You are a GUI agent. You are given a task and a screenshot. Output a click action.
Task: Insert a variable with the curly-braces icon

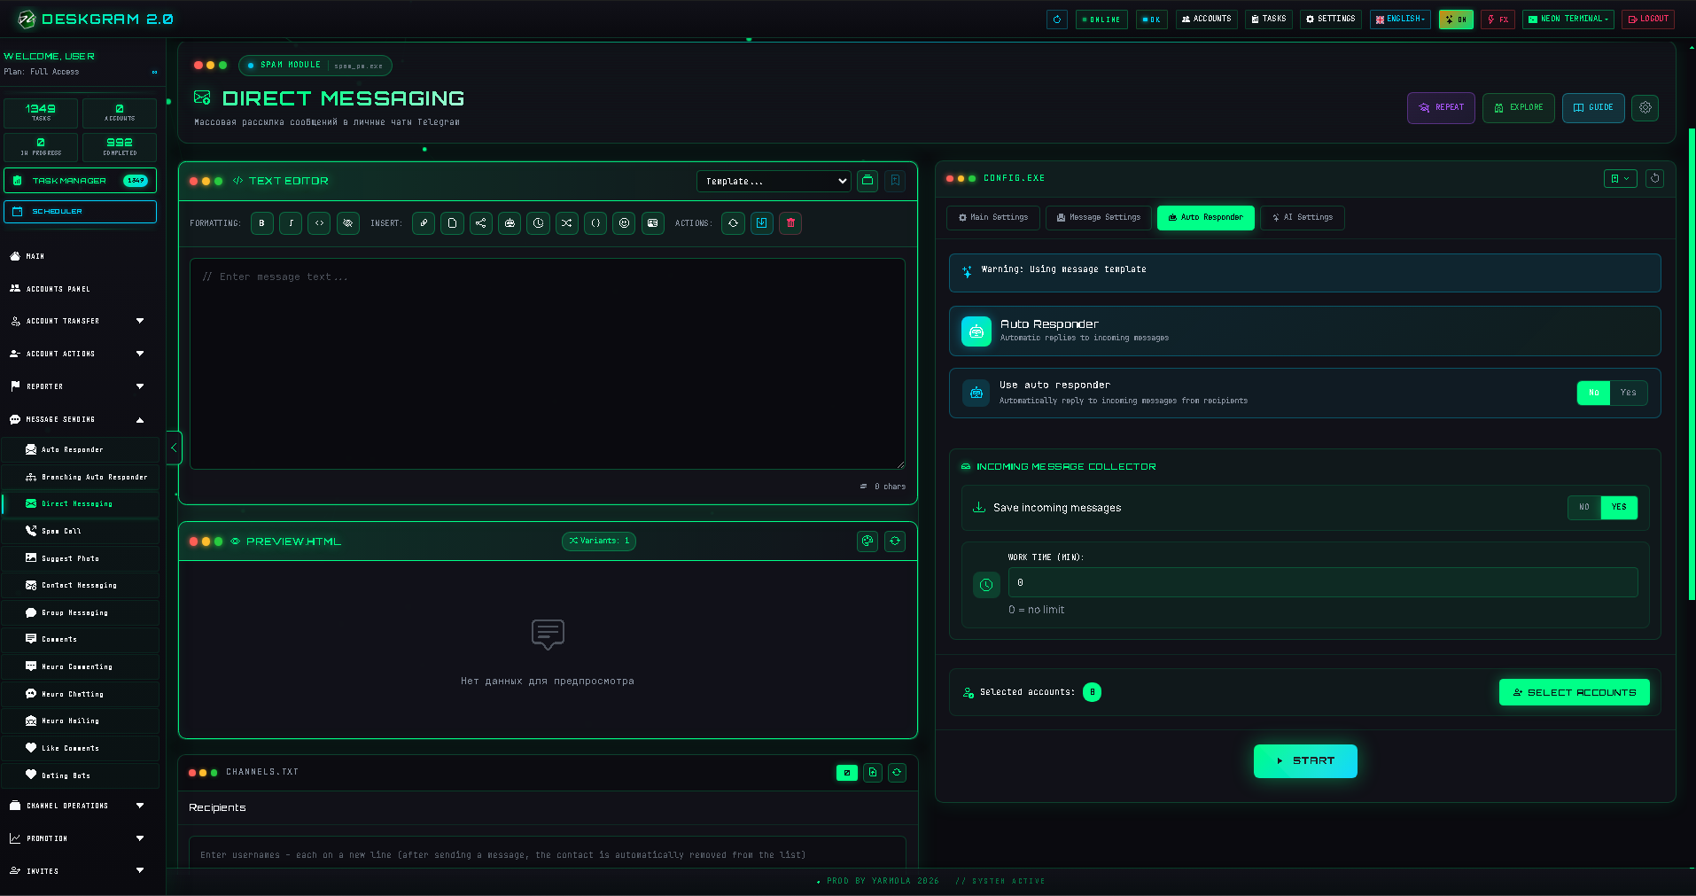tap(595, 223)
